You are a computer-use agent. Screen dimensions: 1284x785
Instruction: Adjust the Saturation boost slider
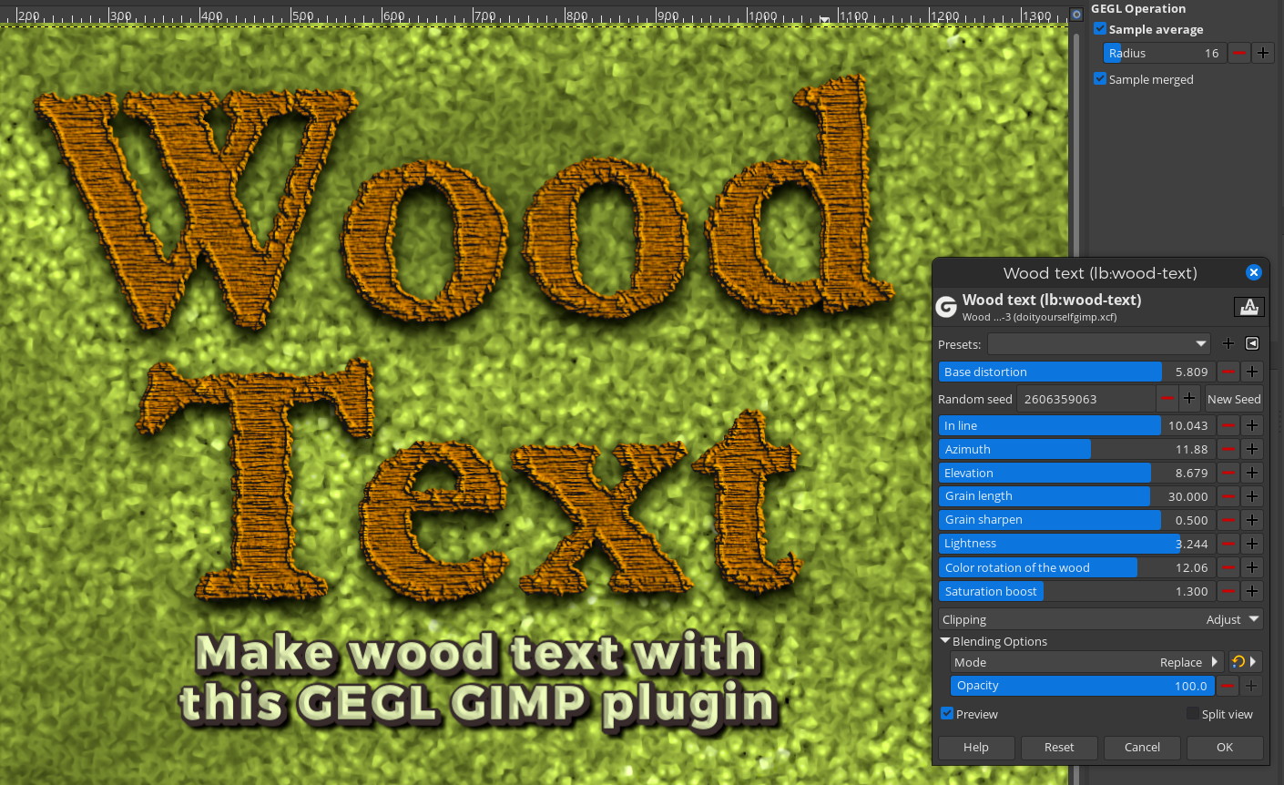[1077, 591]
